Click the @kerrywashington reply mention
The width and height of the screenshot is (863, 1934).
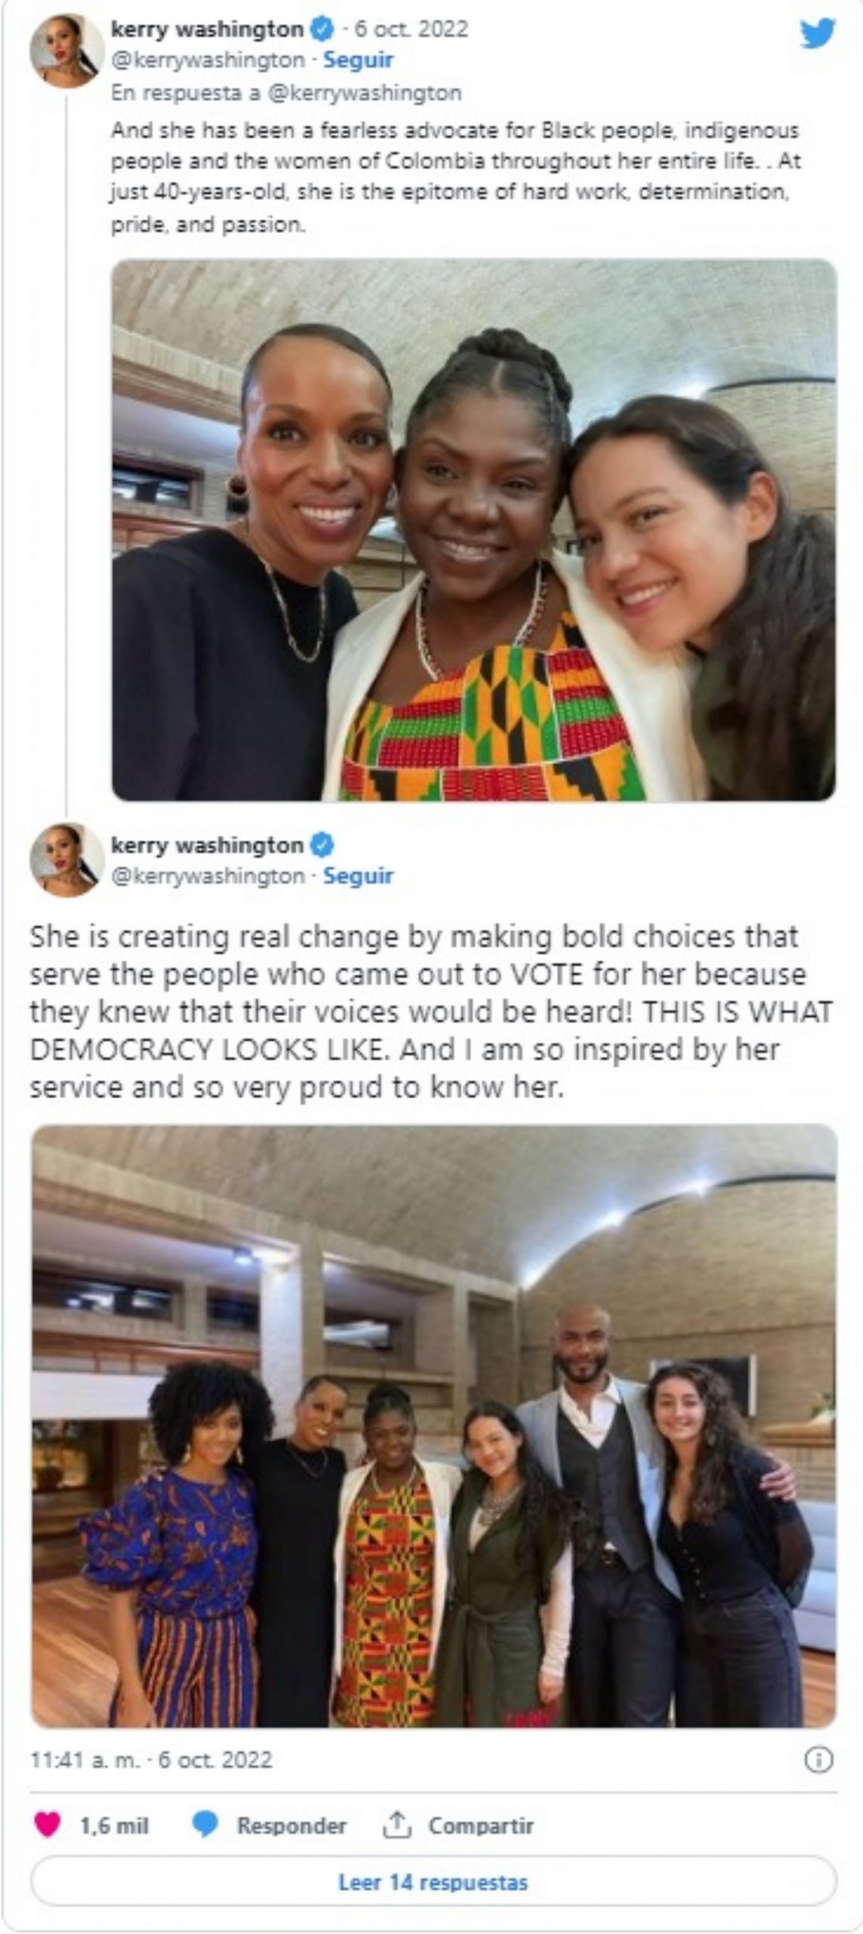tap(364, 93)
